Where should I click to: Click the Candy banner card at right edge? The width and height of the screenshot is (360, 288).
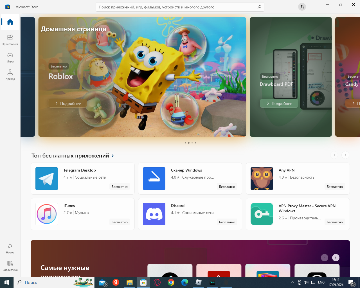tap(348, 77)
